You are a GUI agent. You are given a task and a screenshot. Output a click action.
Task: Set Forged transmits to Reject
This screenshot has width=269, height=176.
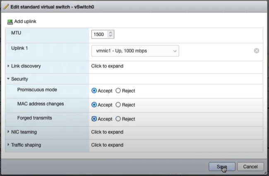click(x=118, y=119)
